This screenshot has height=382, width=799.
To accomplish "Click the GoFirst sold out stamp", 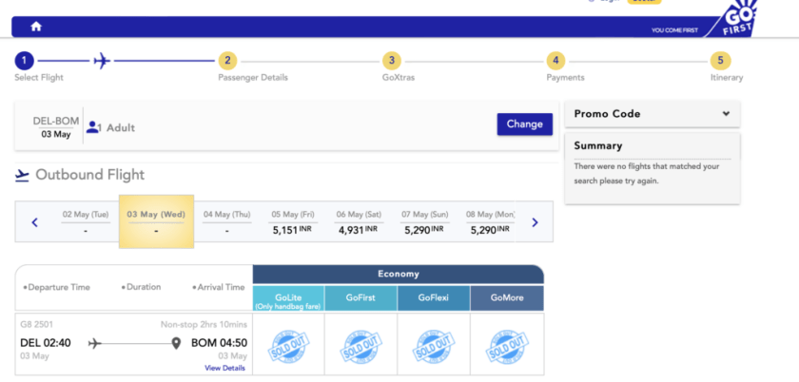I will pyautogui.click(x=361, y=347).
